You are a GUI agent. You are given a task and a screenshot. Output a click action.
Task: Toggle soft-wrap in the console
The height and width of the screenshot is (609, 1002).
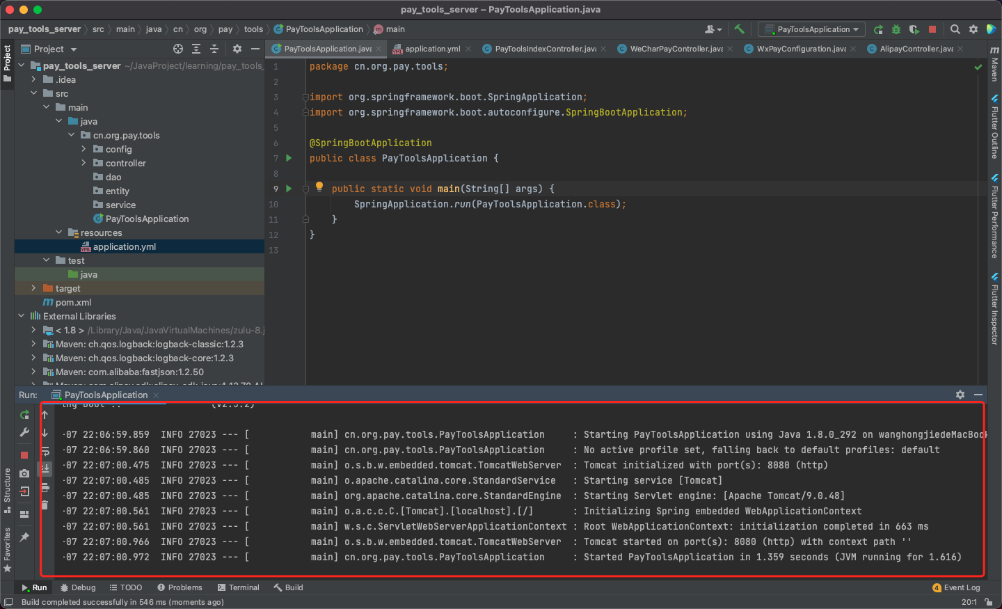45,451
